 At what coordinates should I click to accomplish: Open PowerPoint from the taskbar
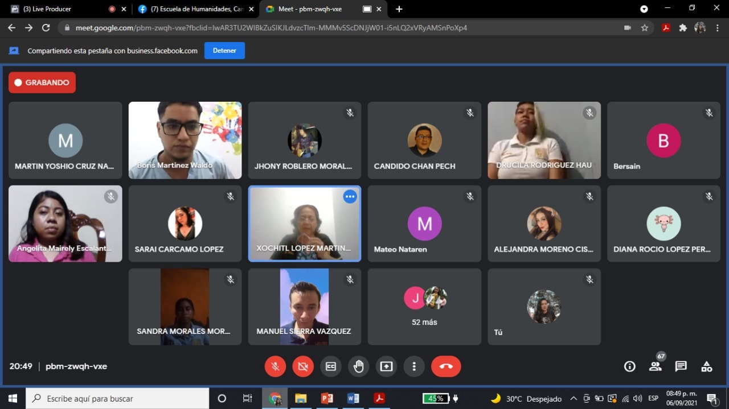point(327,398)
